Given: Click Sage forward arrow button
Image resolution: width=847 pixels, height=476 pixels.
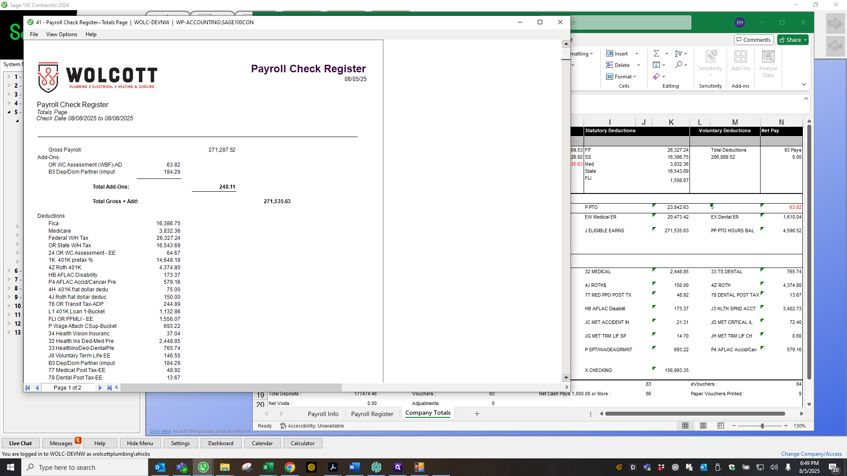Looking at the screenshot, I should (x=835, y=23).
